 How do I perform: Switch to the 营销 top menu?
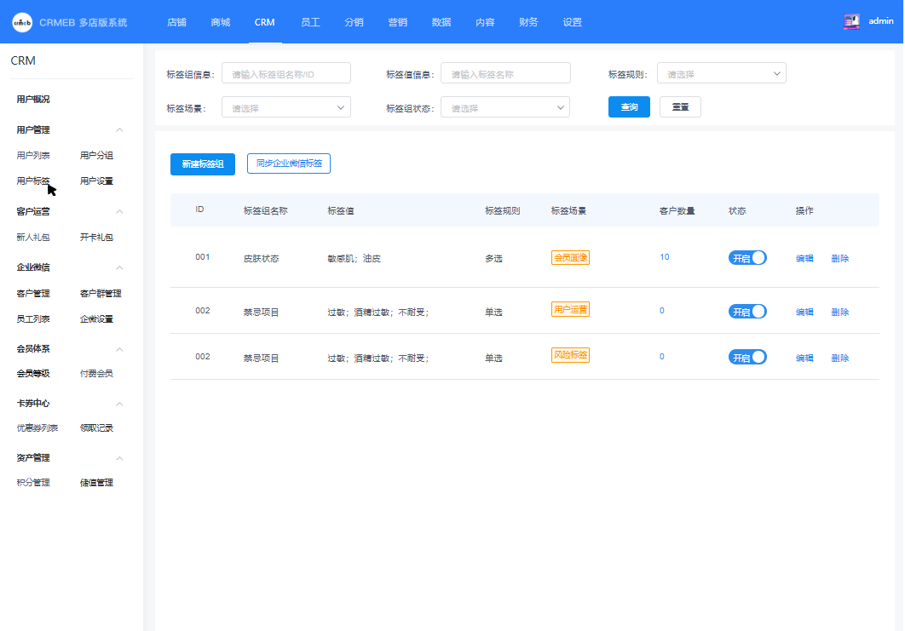pyautogui.click(x=398, y=22)
